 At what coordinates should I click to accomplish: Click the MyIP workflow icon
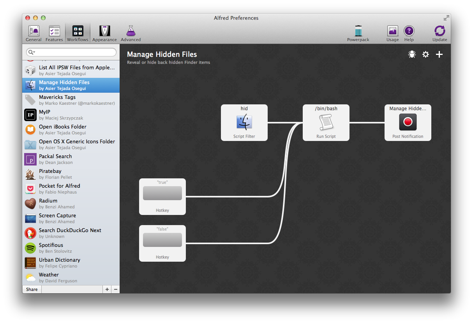[30, 115]
